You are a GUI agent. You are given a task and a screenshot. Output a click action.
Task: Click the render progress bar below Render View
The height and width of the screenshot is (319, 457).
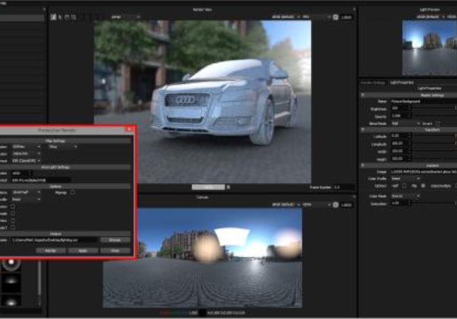click(208, 187)
